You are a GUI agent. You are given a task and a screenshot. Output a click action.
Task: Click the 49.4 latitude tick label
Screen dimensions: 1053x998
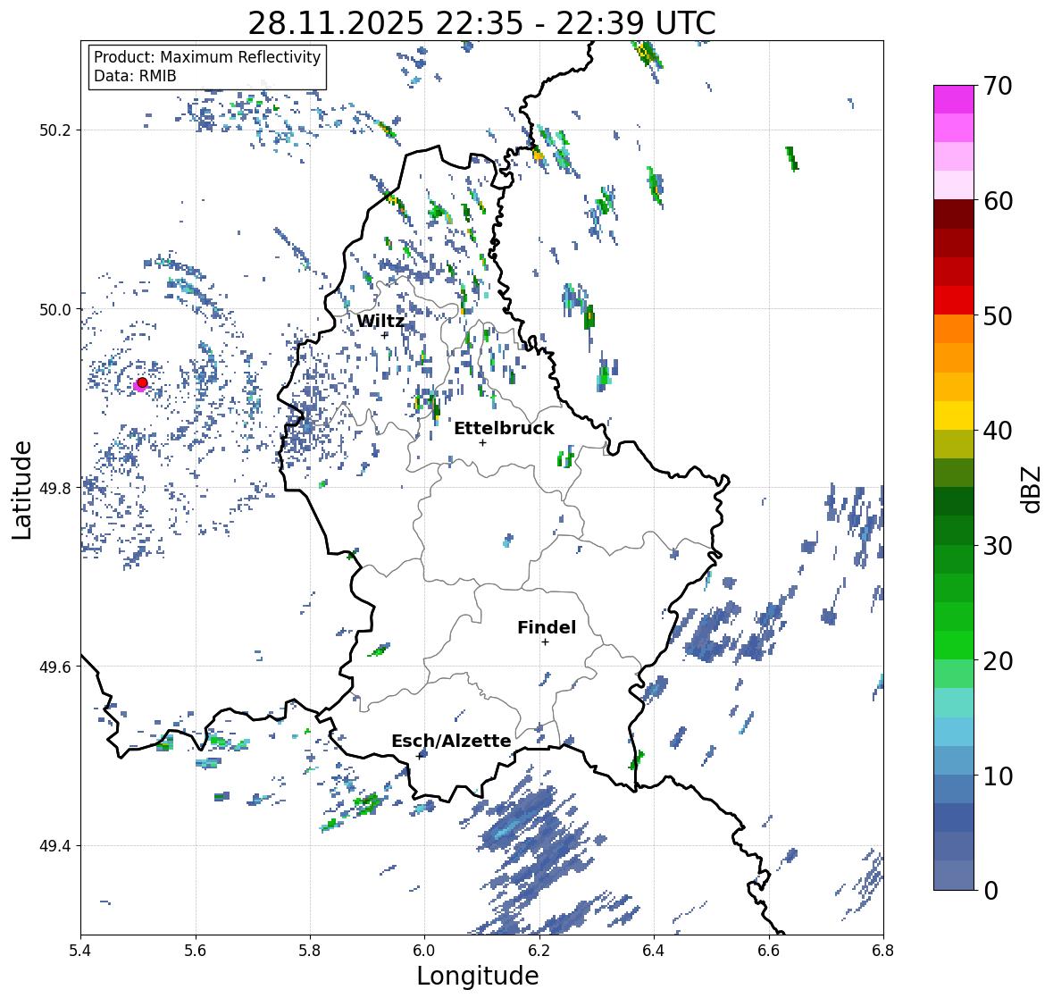tap(55, 846)
